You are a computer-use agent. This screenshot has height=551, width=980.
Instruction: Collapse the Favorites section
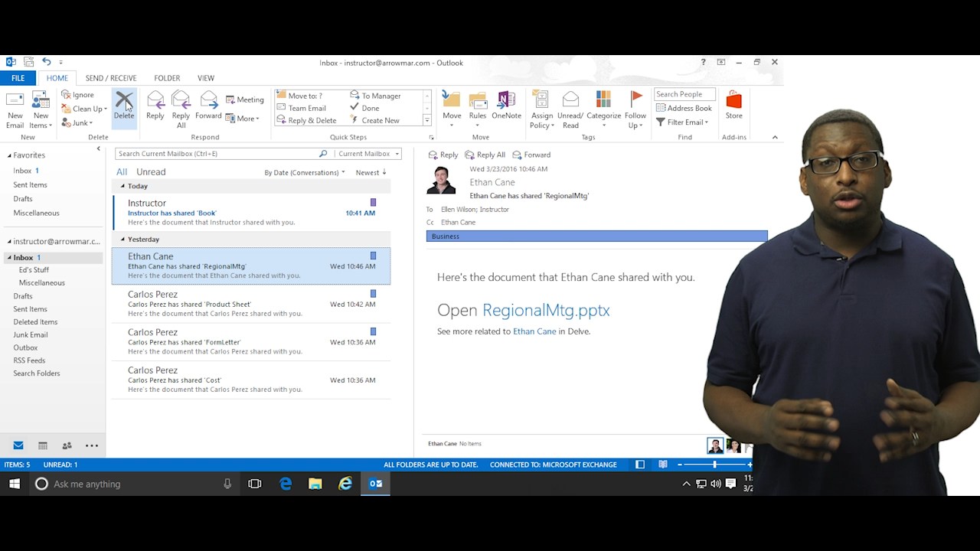pos(9,155)
